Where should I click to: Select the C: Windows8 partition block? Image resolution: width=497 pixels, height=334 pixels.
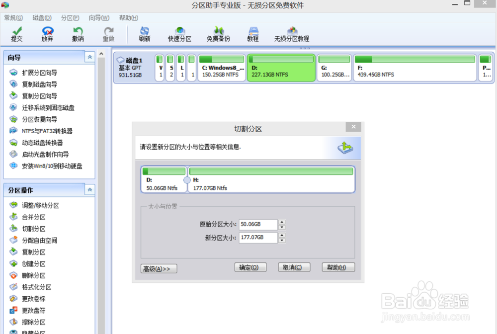[222, 68]
